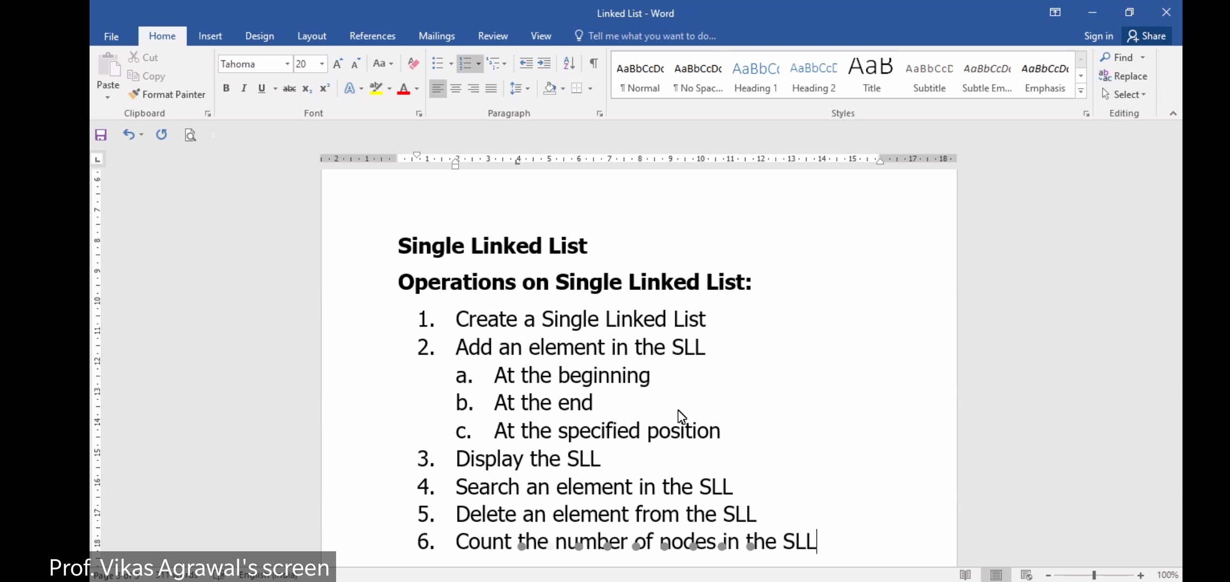Click the Increase Indent icon

544,64
